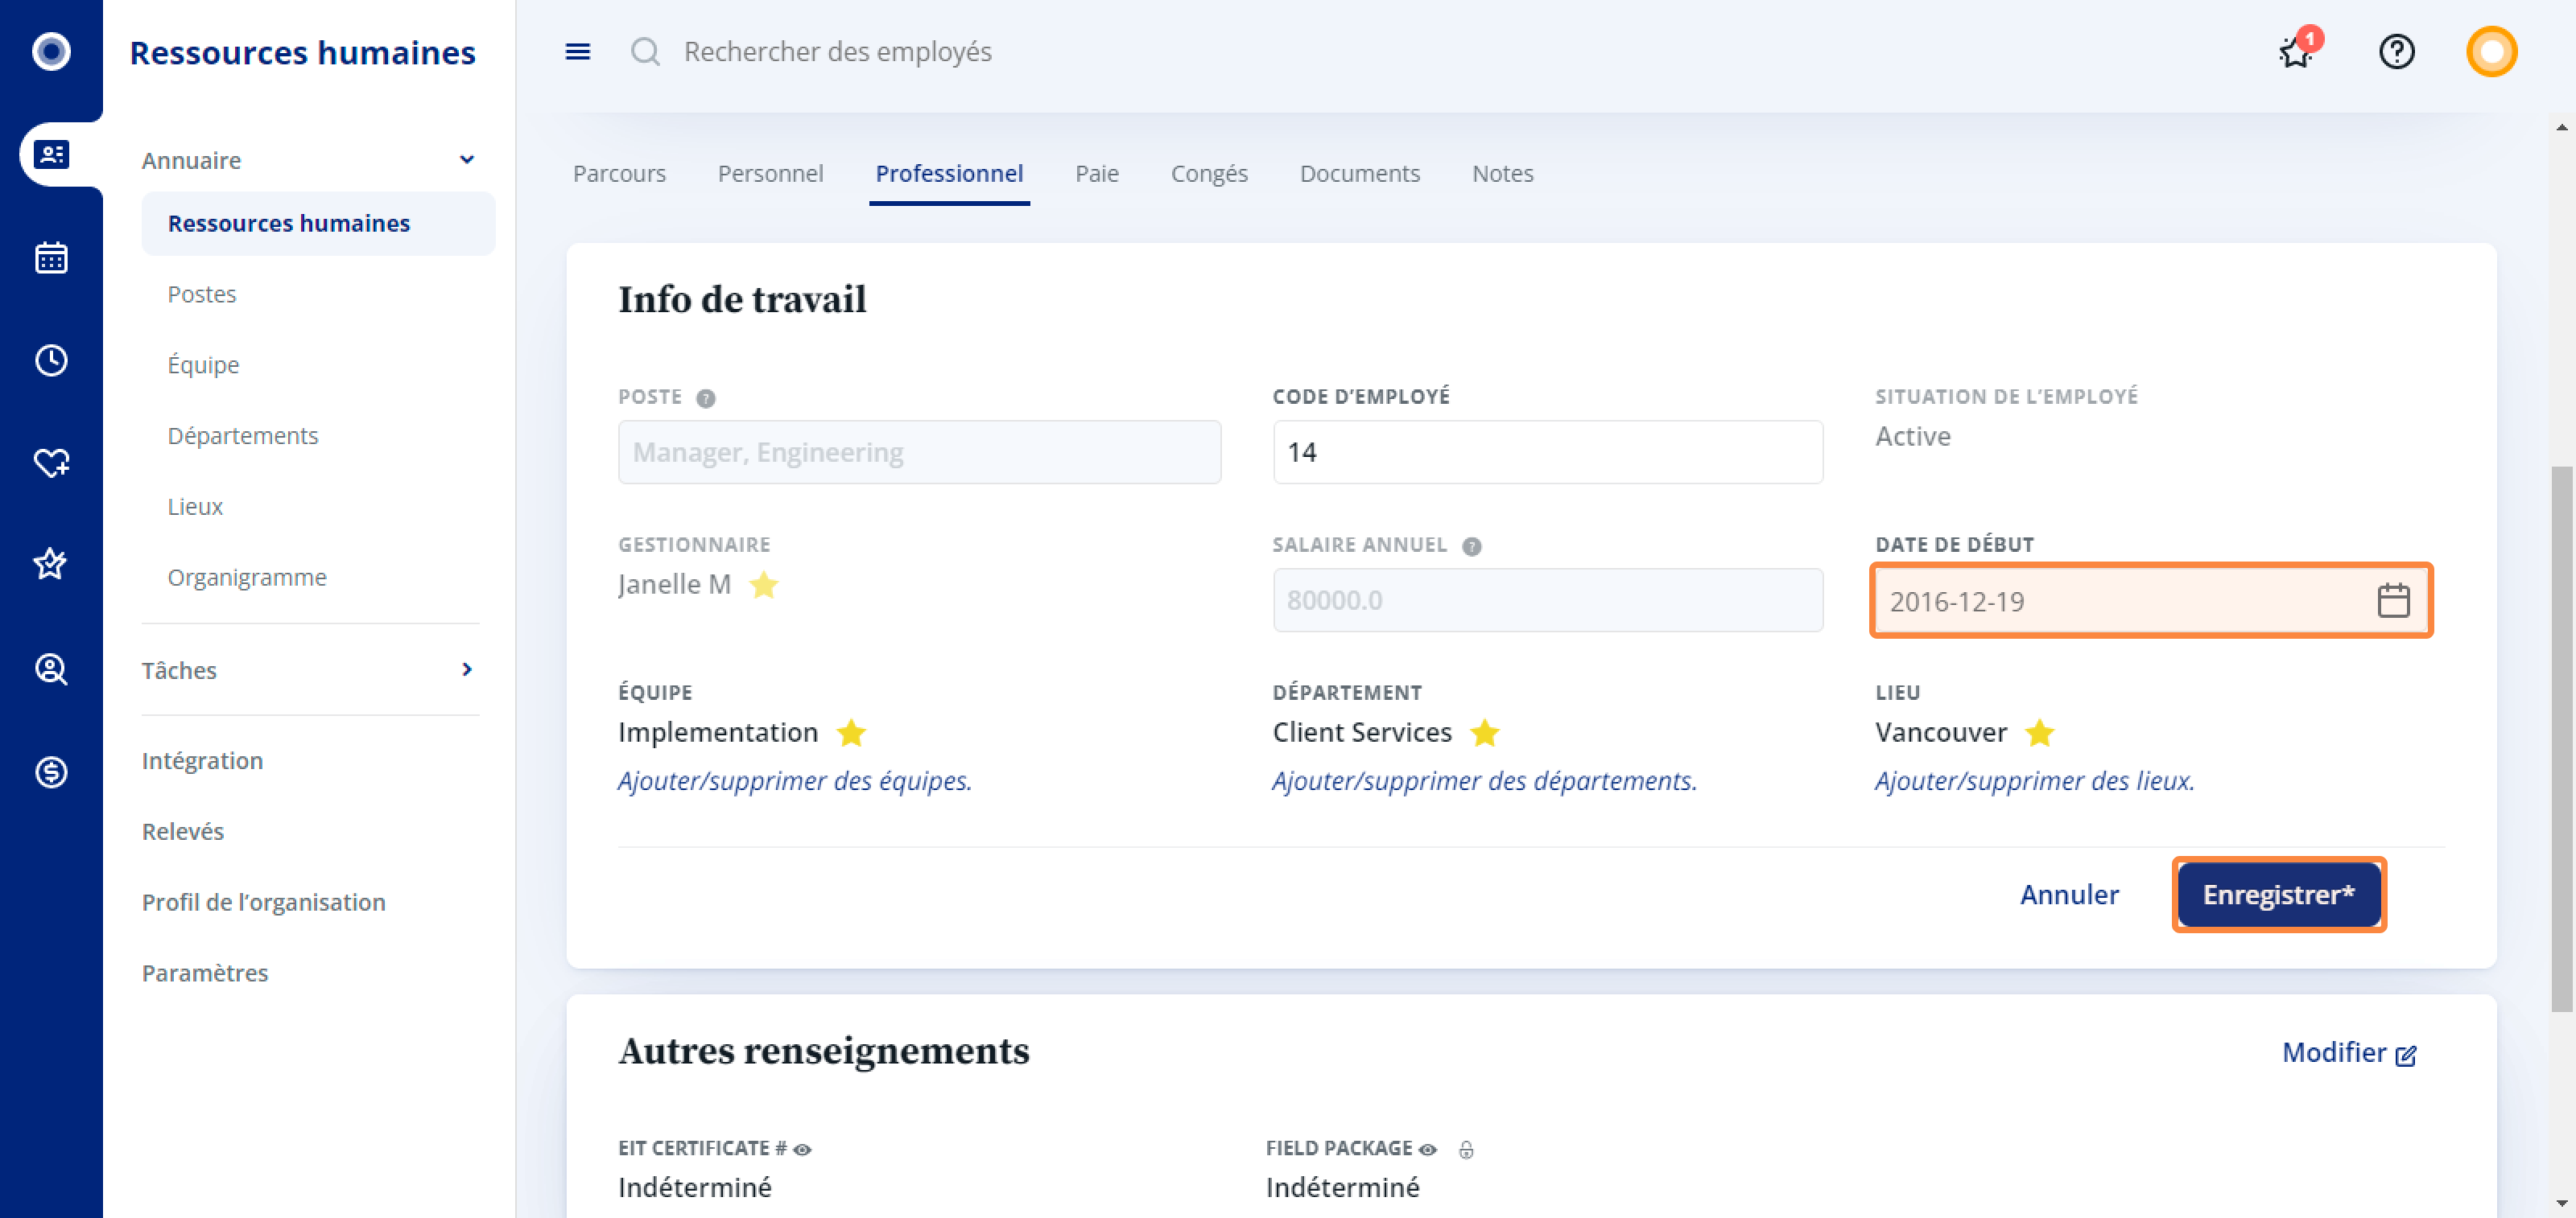Switch to the Personnel tab
Screen dimensions: 2576x1218
point(771,173)
